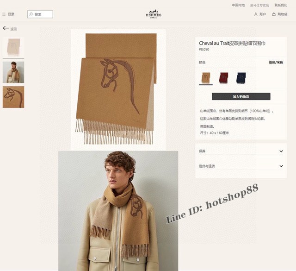296x271 pixels.
Task: Select the red scarf color swatch
Action: tap(223, 78)
